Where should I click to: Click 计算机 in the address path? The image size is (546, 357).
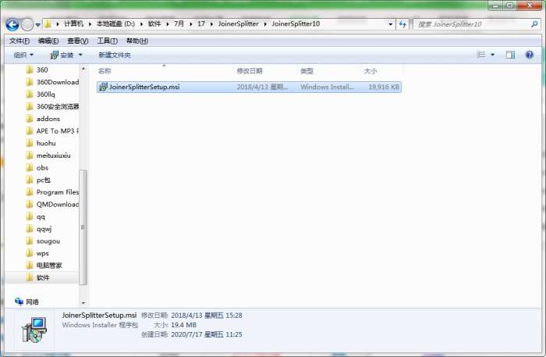click(x=74, y=23)
